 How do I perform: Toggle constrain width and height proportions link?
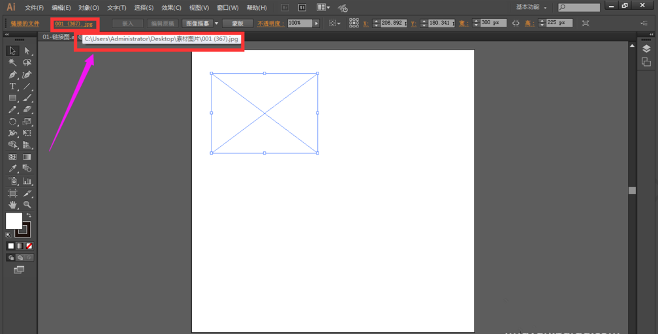coord(516,23)
